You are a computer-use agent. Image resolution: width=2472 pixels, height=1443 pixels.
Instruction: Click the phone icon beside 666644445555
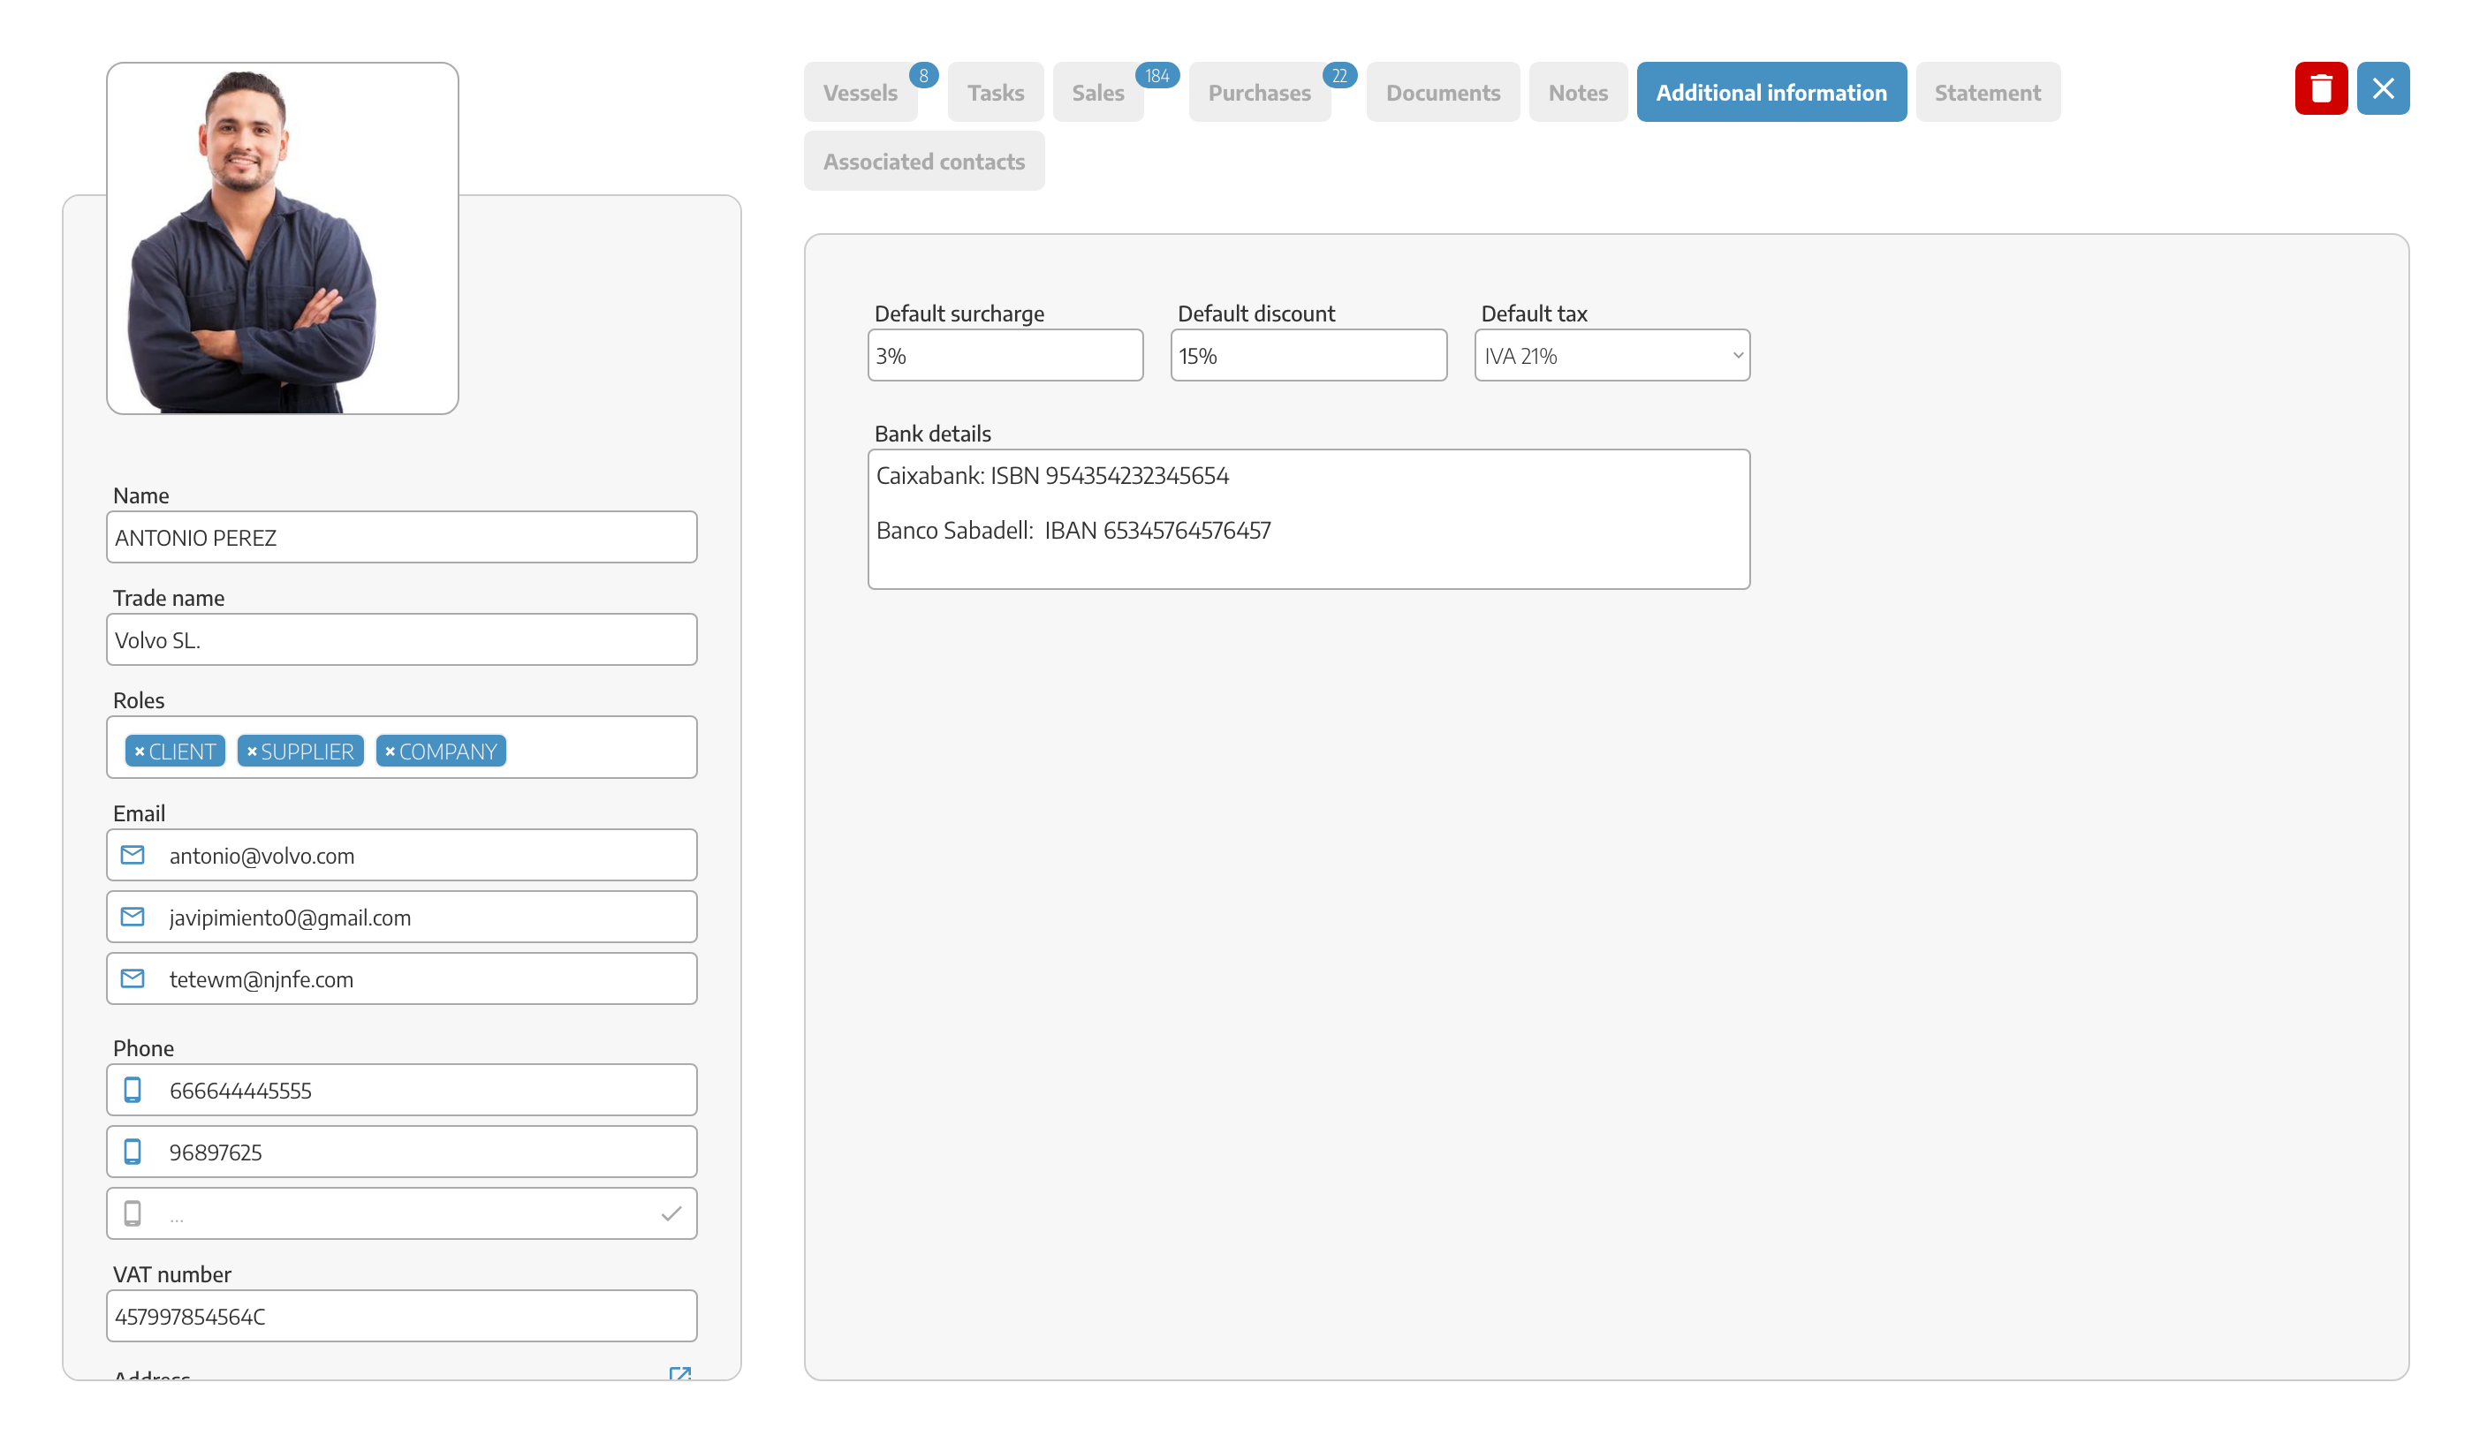(133, 1090)
